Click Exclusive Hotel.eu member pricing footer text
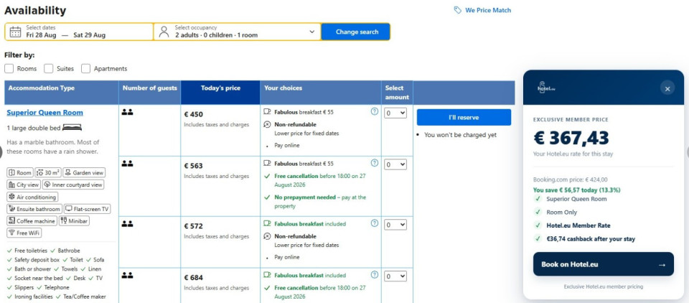Viewport: 689px width, 303px height. [604, 286]
